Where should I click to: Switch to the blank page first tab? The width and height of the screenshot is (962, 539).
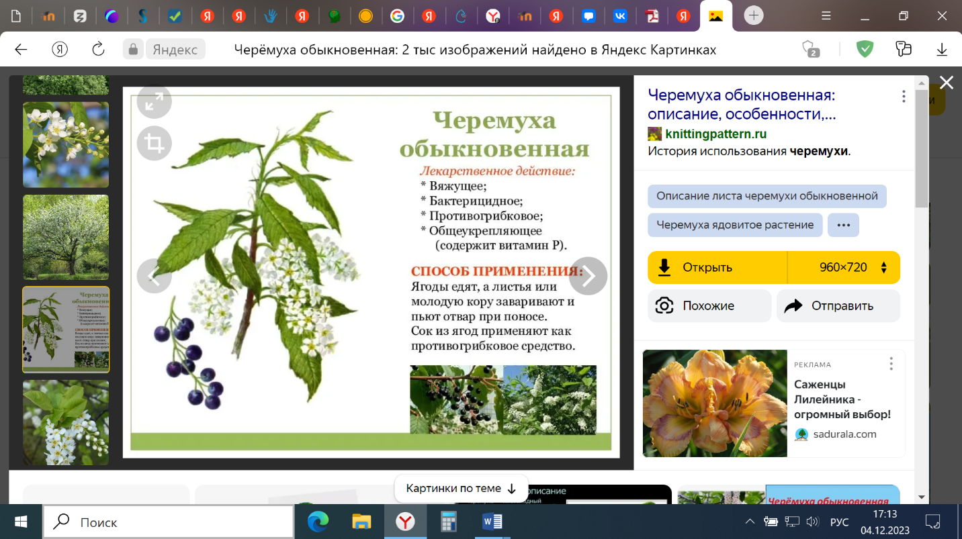point(16,16)
